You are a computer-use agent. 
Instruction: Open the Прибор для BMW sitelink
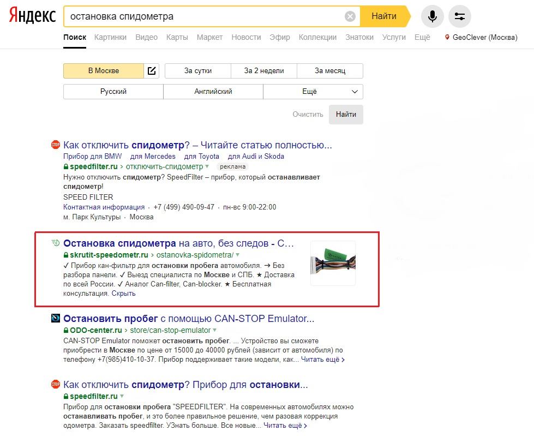coord(92,157)
